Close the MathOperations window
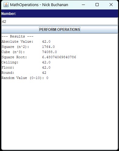The image size is (119, 151). 111,5
